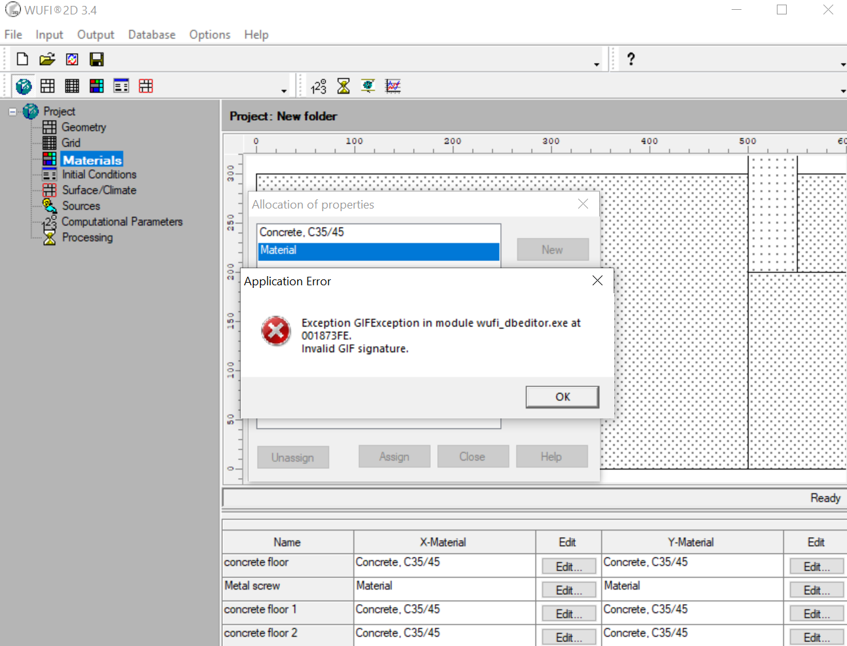Screen dimensions: 847x646
Task: Click the Open project folder icon
Action: click(47, 60)
